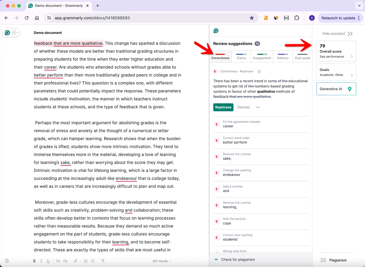Open the Generative AI lightbulb card

point(336,89)
